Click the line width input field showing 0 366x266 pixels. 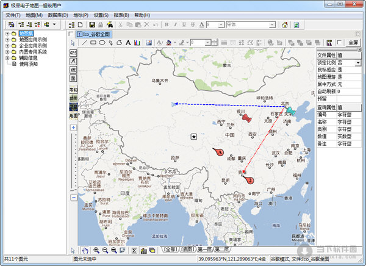click(198, 43)
